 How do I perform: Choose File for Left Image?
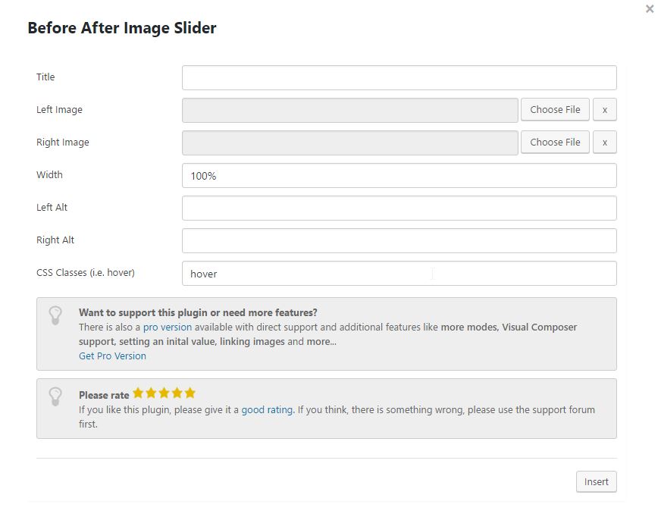(555, 110)
